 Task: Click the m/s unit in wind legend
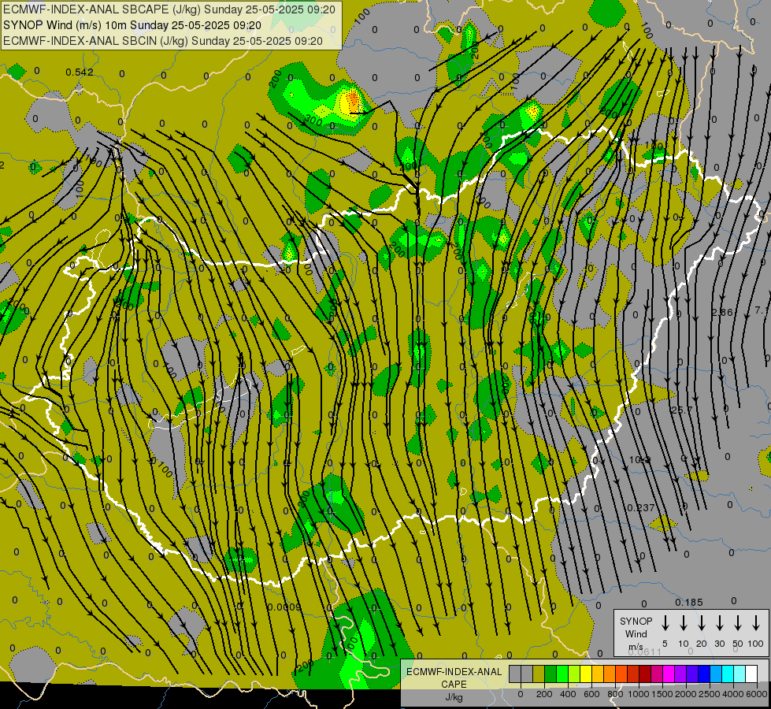(636, 647)
